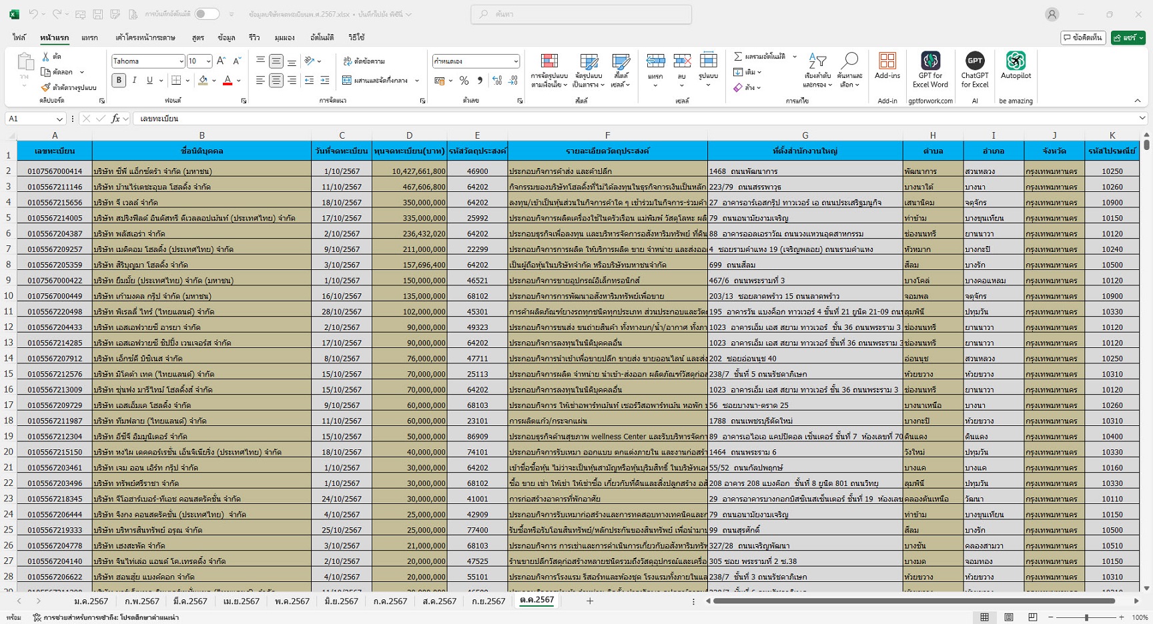
Task: Open the Tahoma font name dropdown
Action: tap(181, 61)
